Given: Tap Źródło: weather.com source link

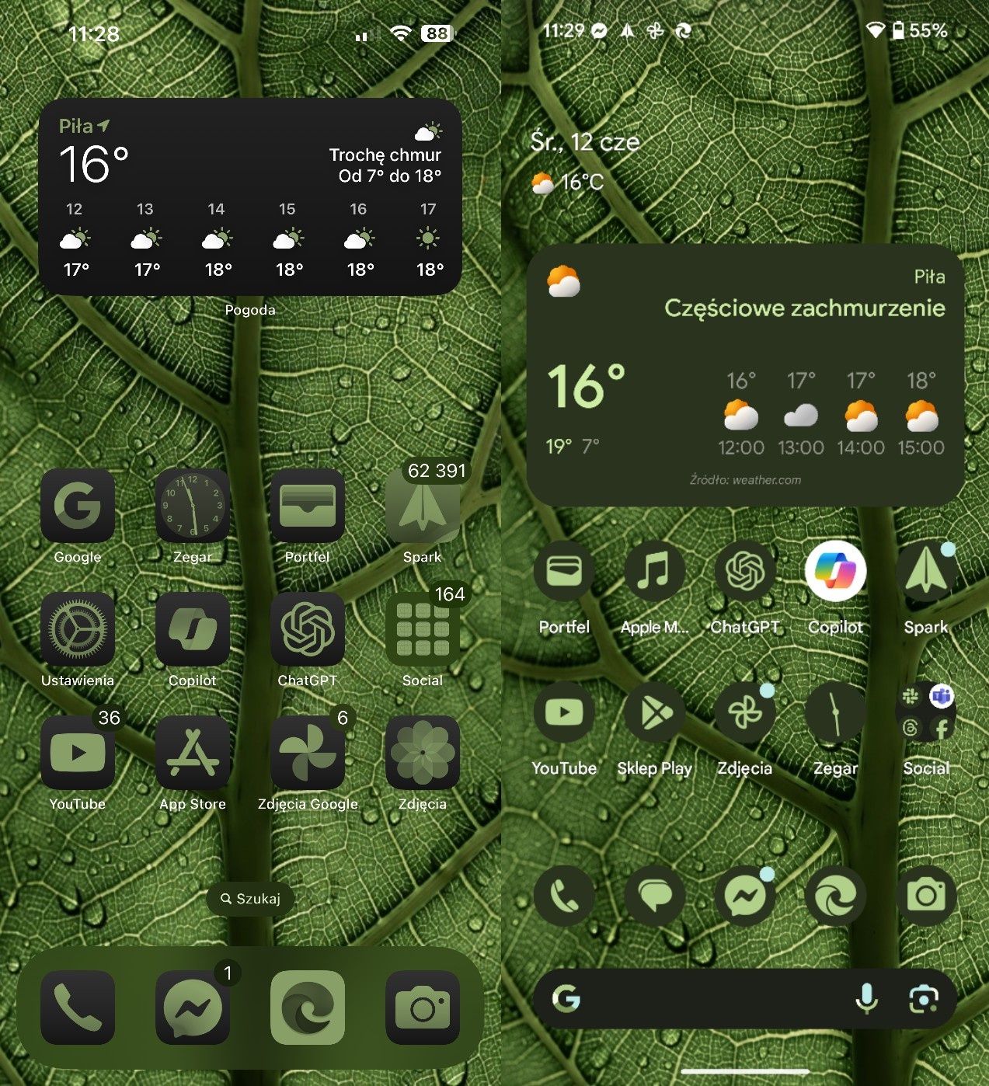Looking at the screenshot, I should pos(745,480).
